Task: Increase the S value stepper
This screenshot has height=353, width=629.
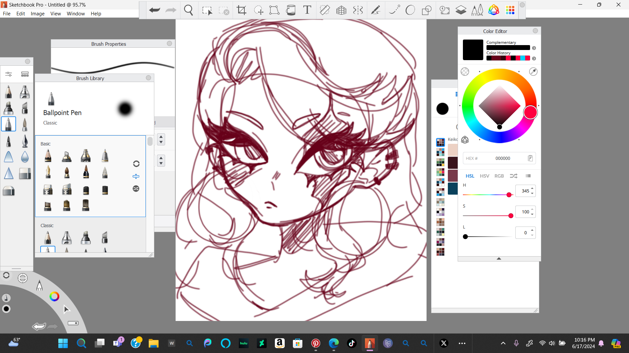Action: (532, 210)
